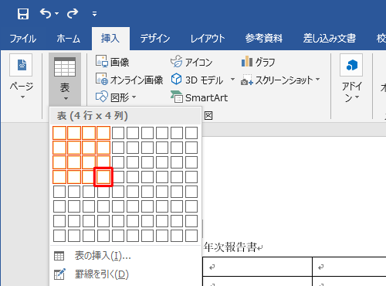The width and height of the screenshot is (386, 286).
Task: Click the ページ button icon
Action: tap(21, 65)
